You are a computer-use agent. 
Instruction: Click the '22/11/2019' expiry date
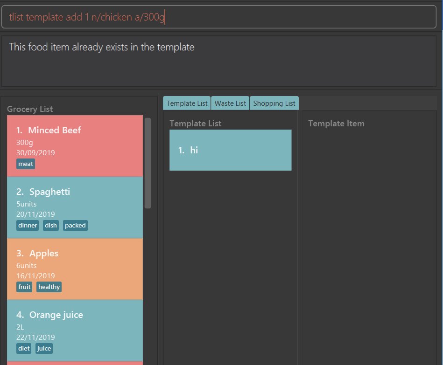tap(35, 337)
